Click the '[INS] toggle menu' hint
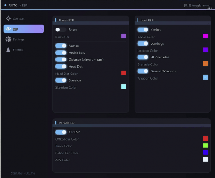This screenshot has width=215, height=178. pos(197,6)
